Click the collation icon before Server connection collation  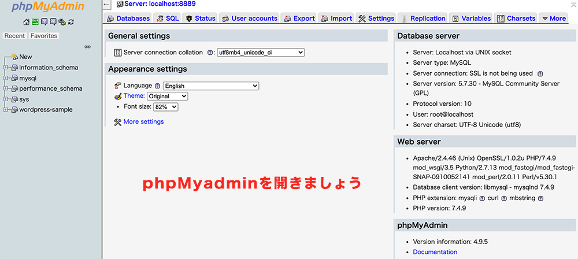118,53
